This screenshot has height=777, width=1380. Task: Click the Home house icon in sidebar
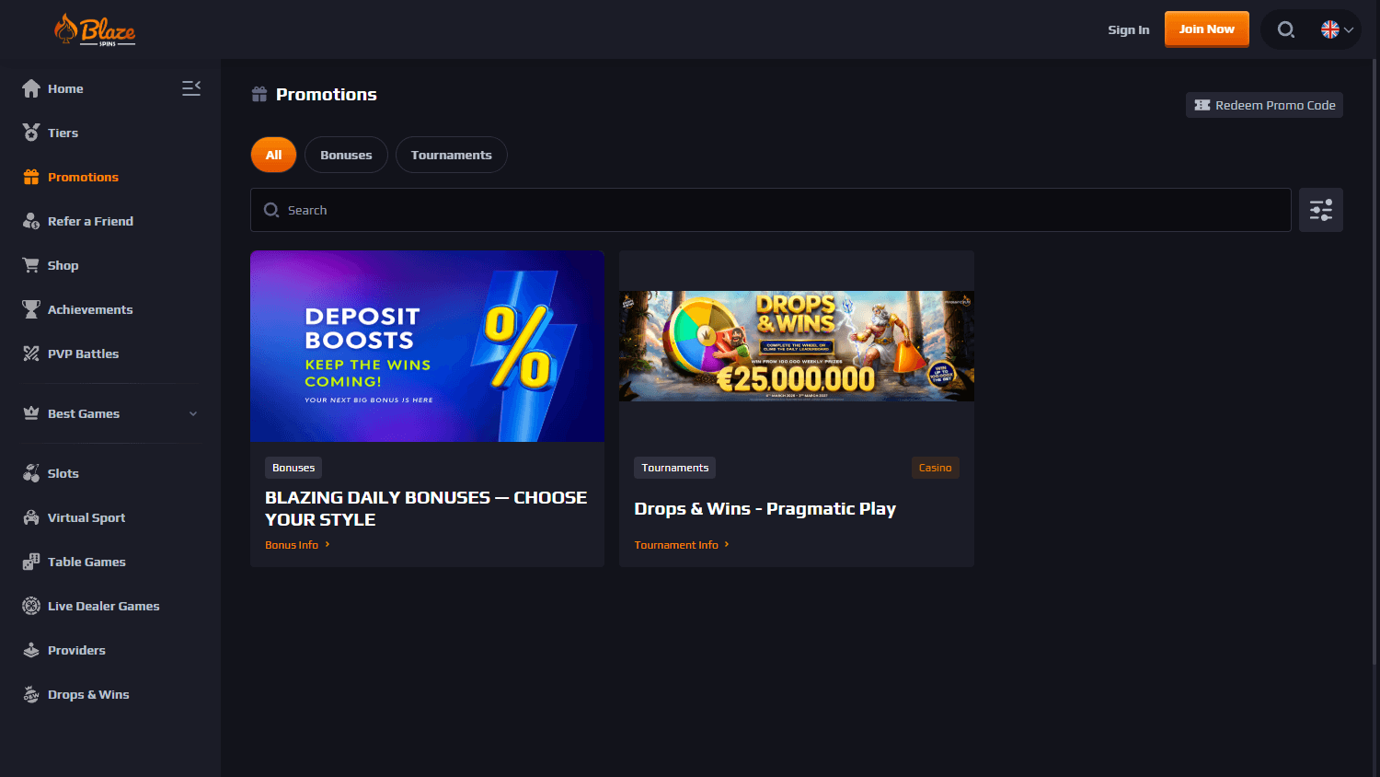coord(31,88)
